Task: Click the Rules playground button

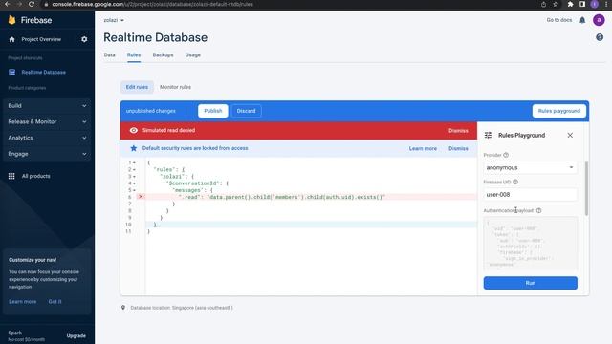Action: (558, 111)
